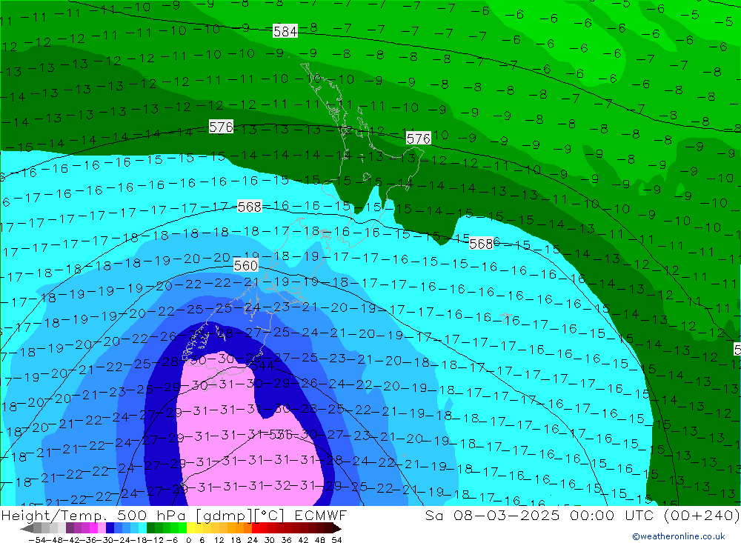Click the ECMWF model name
This screenshot has height=543, width=741.
321,515
